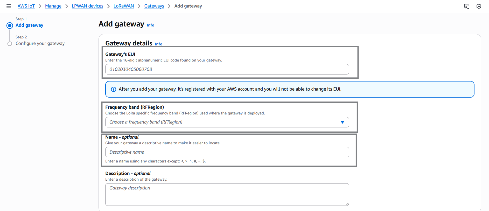Click Info next to the Add gateway heading
The height and width of the screenshot is (211, 489).
click(150, 25)
